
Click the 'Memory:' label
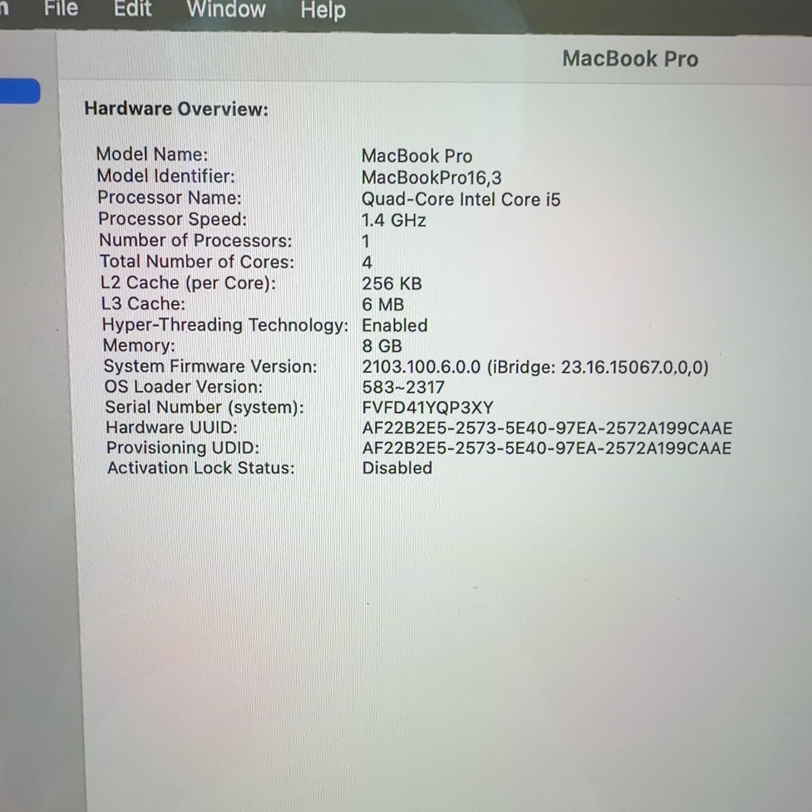tap(139, 345)
